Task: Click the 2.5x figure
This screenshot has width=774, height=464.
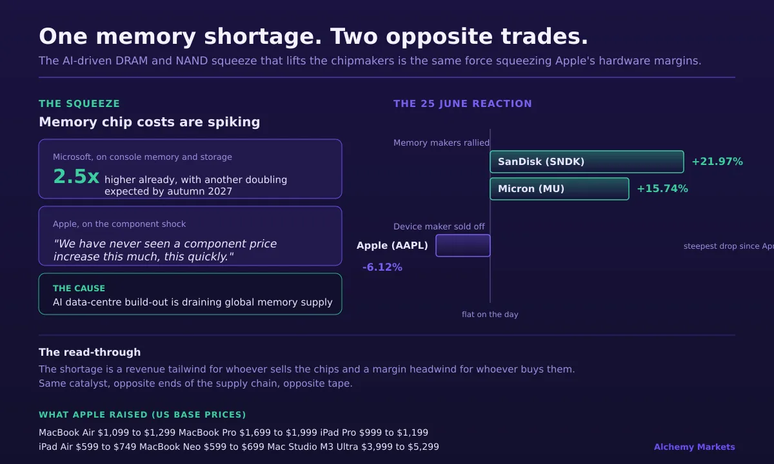Action: pos(76,177)
